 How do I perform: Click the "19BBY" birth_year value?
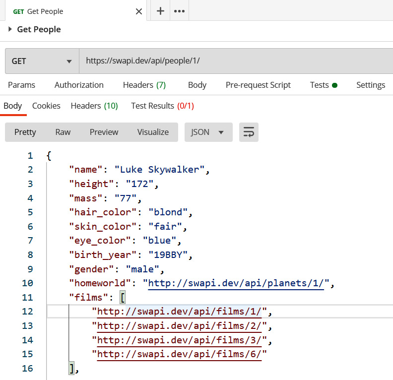[168, 255]
